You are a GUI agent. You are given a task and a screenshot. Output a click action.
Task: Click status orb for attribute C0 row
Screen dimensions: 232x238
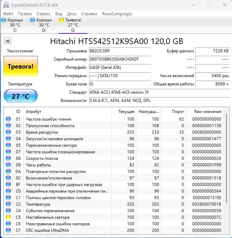click(x=8, y=191)
